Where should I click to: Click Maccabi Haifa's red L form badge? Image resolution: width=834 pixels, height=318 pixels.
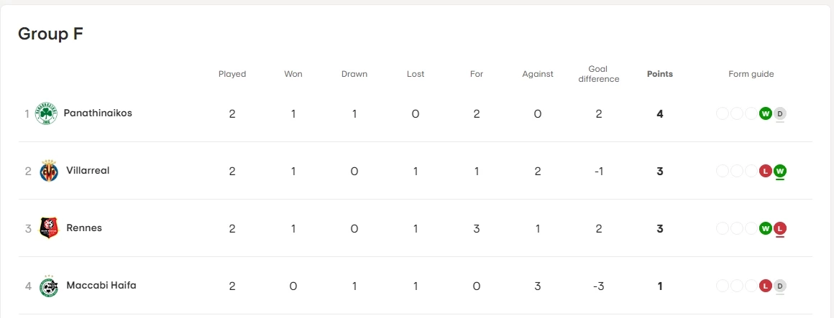766,286
